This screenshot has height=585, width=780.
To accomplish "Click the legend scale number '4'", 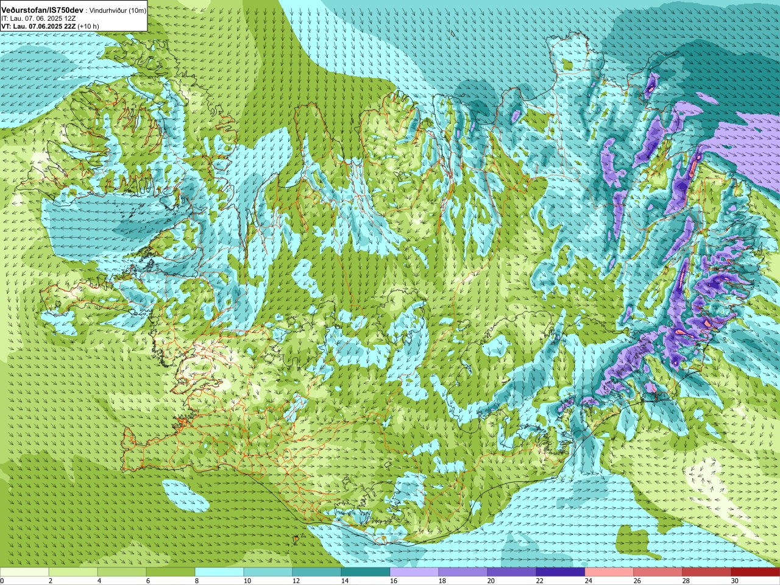I will (99, 581).
